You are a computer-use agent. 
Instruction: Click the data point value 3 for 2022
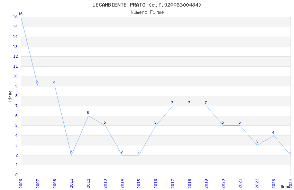pos(257,142)
